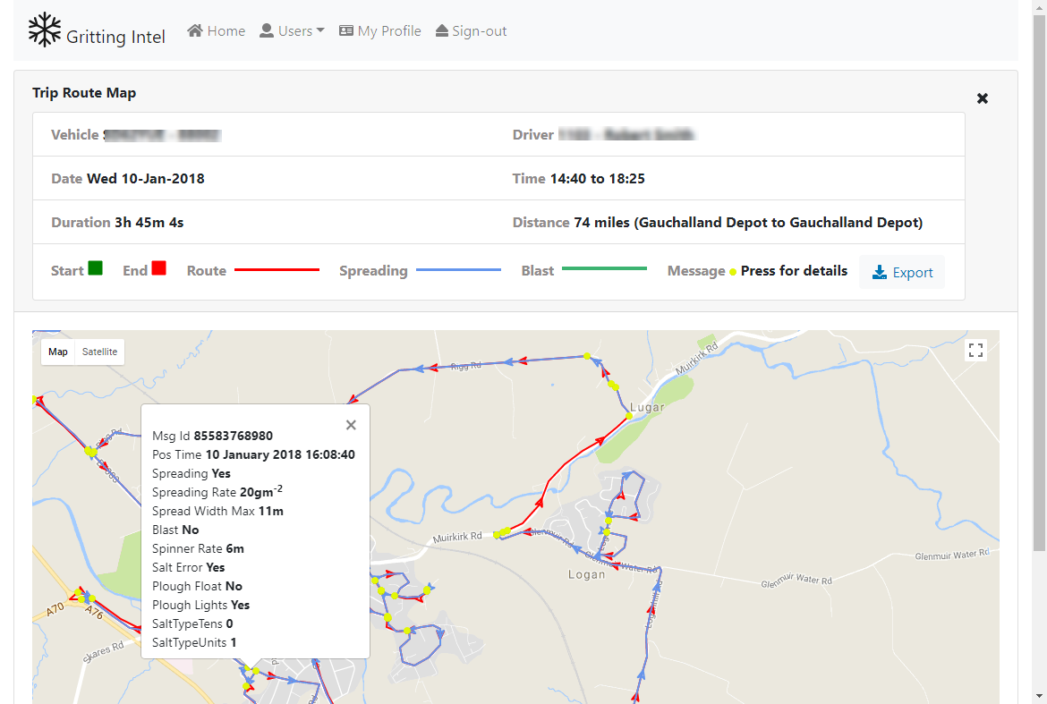Export the trip route data
The height and width of the screenshot is (704, 1047).
[x=902, y=272]
